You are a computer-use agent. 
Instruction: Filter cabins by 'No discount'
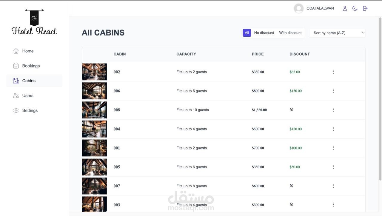[264, 33]
